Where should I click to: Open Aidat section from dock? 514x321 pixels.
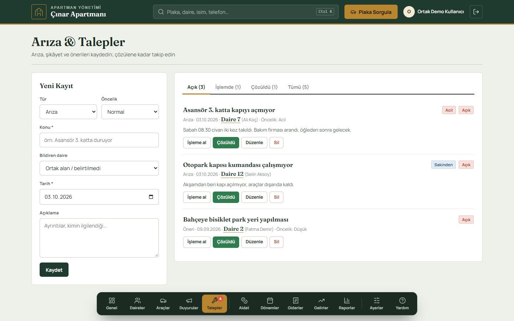(244, 304)
